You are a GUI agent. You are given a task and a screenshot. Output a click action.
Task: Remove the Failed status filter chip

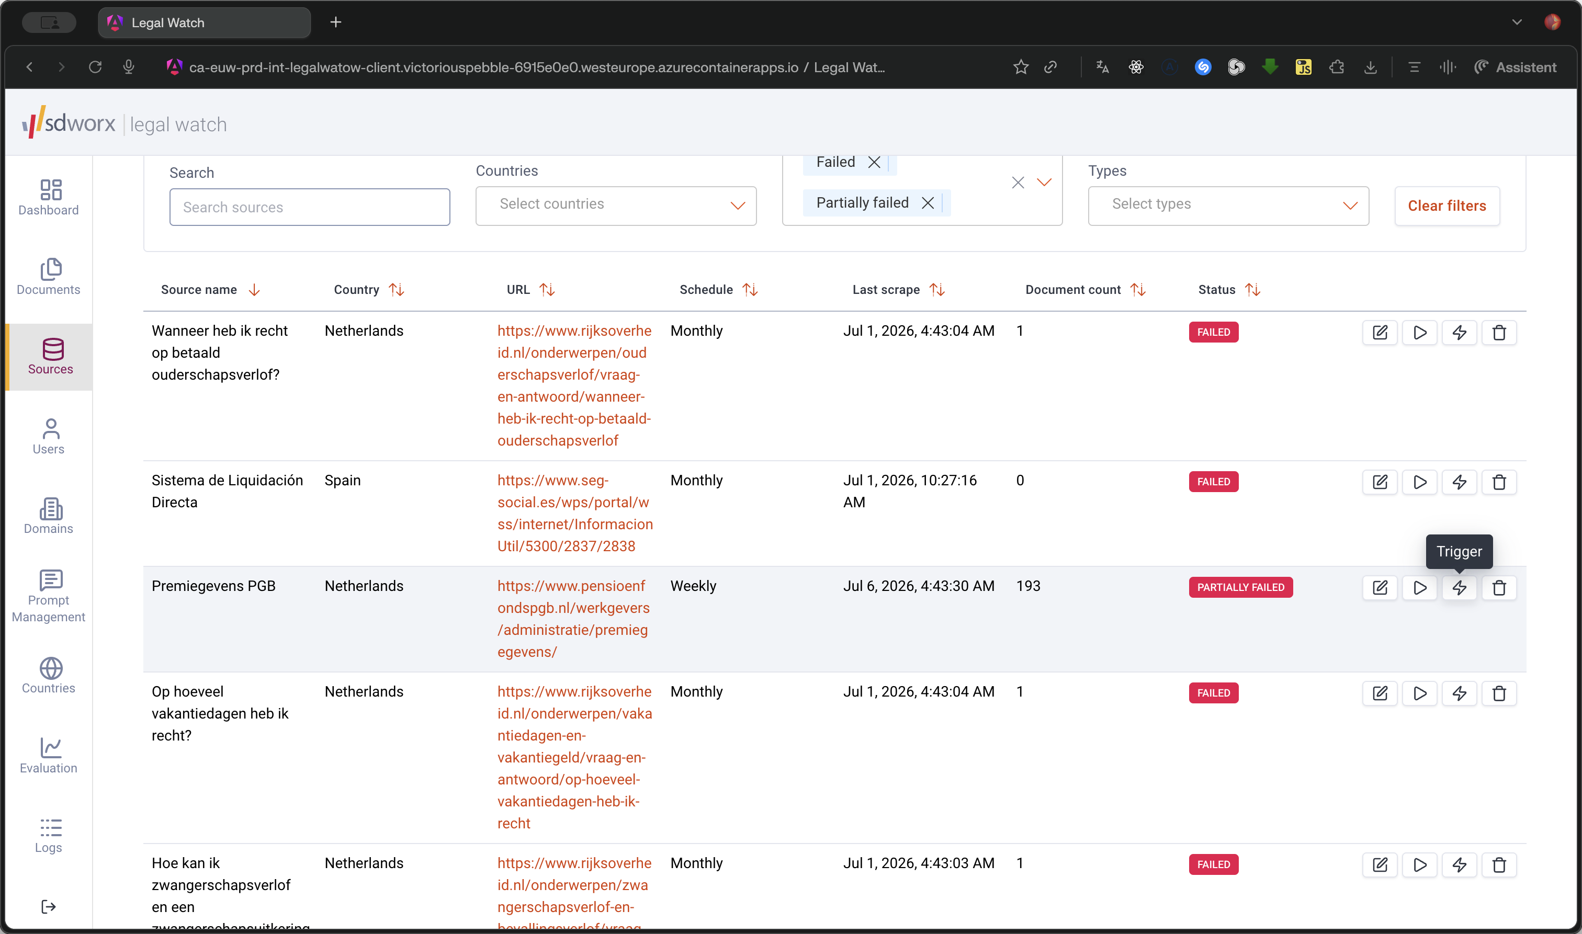pos(874,163)
